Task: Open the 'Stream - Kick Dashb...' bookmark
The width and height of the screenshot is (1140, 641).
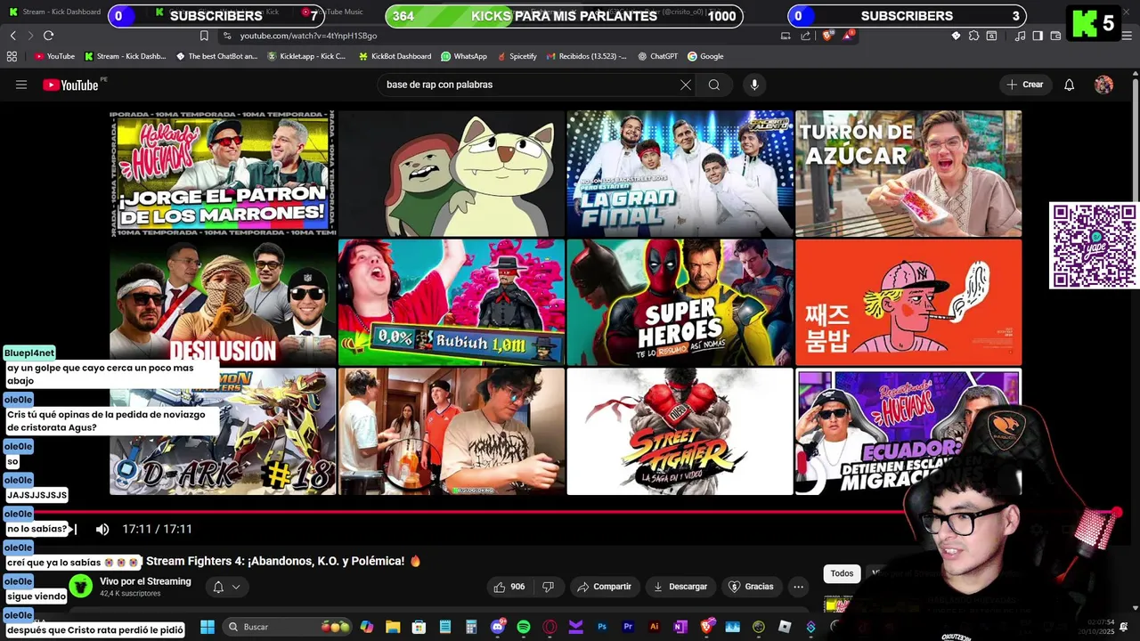Action: (x=125, y=56)
